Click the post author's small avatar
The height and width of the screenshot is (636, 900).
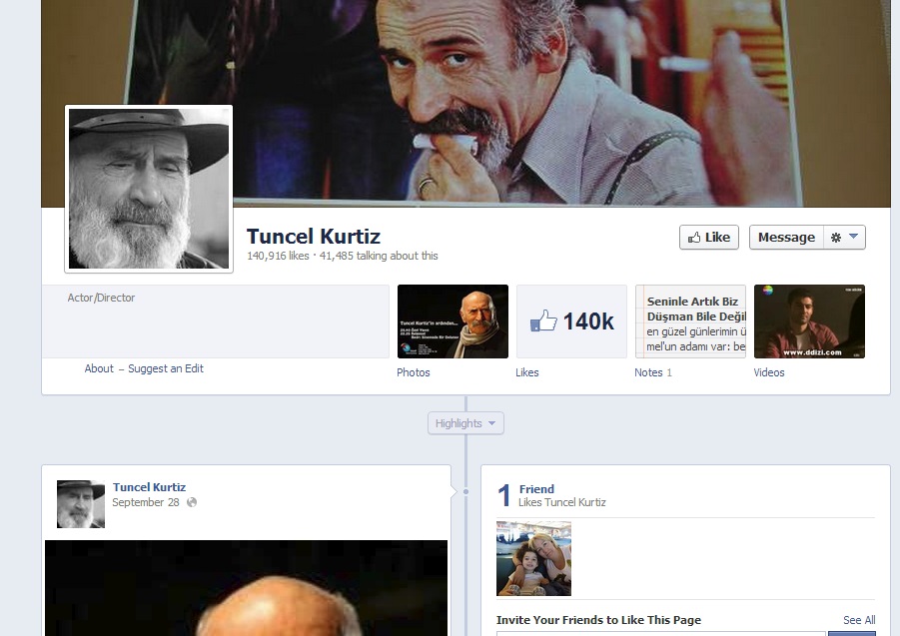click(x=81, y=504)
